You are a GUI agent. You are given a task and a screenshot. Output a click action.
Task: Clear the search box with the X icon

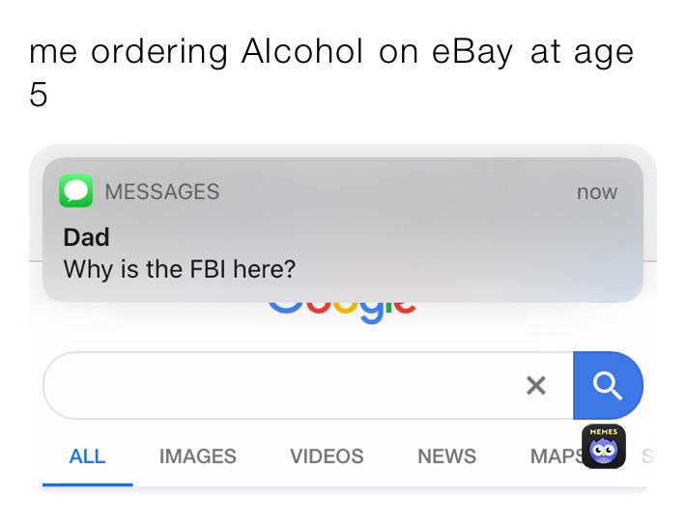[535, 386]
